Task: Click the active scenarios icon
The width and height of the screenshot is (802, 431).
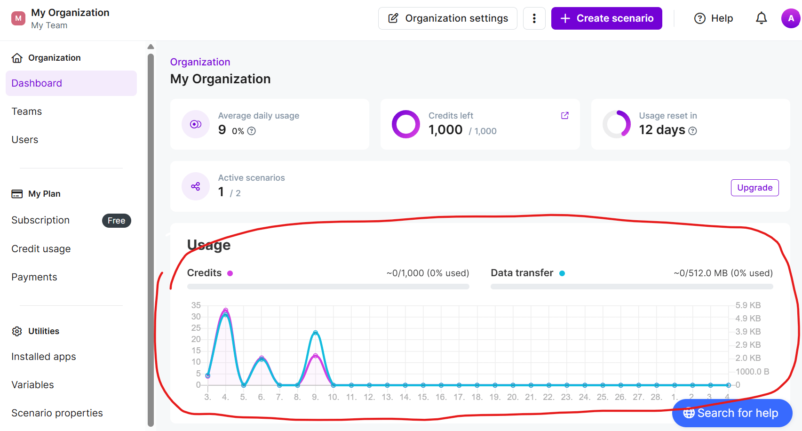Action: point(196,186)
